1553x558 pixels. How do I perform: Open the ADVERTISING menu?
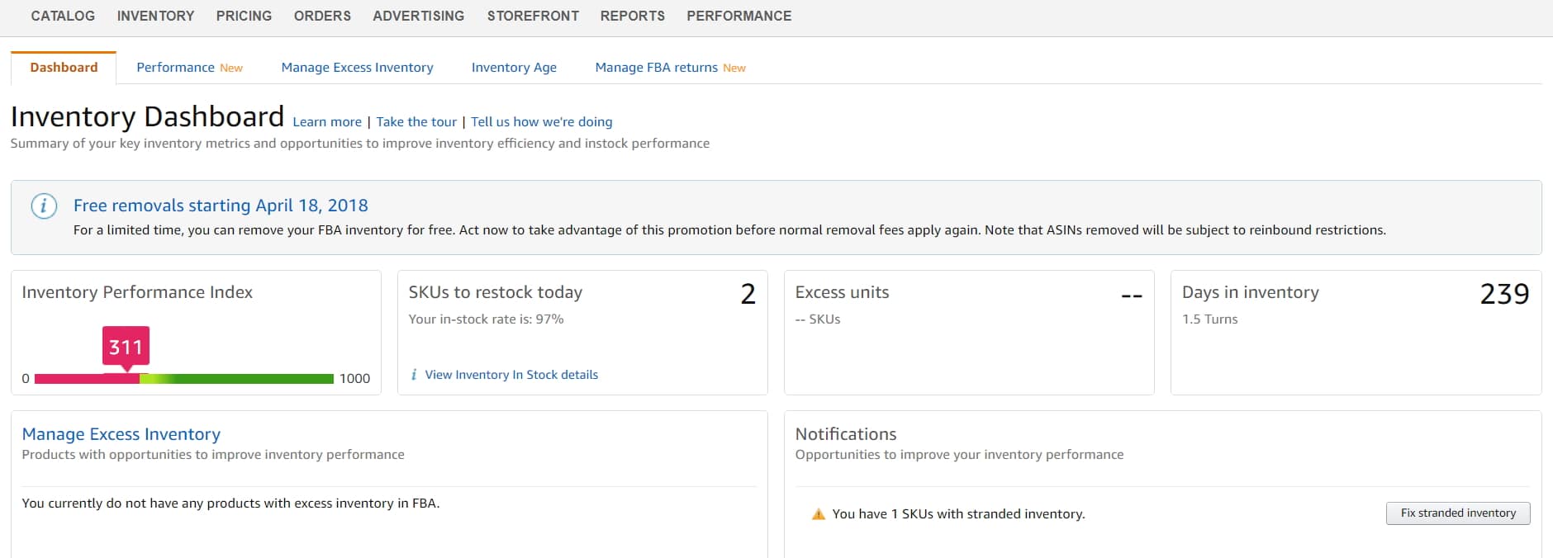(x=419, y=16)
